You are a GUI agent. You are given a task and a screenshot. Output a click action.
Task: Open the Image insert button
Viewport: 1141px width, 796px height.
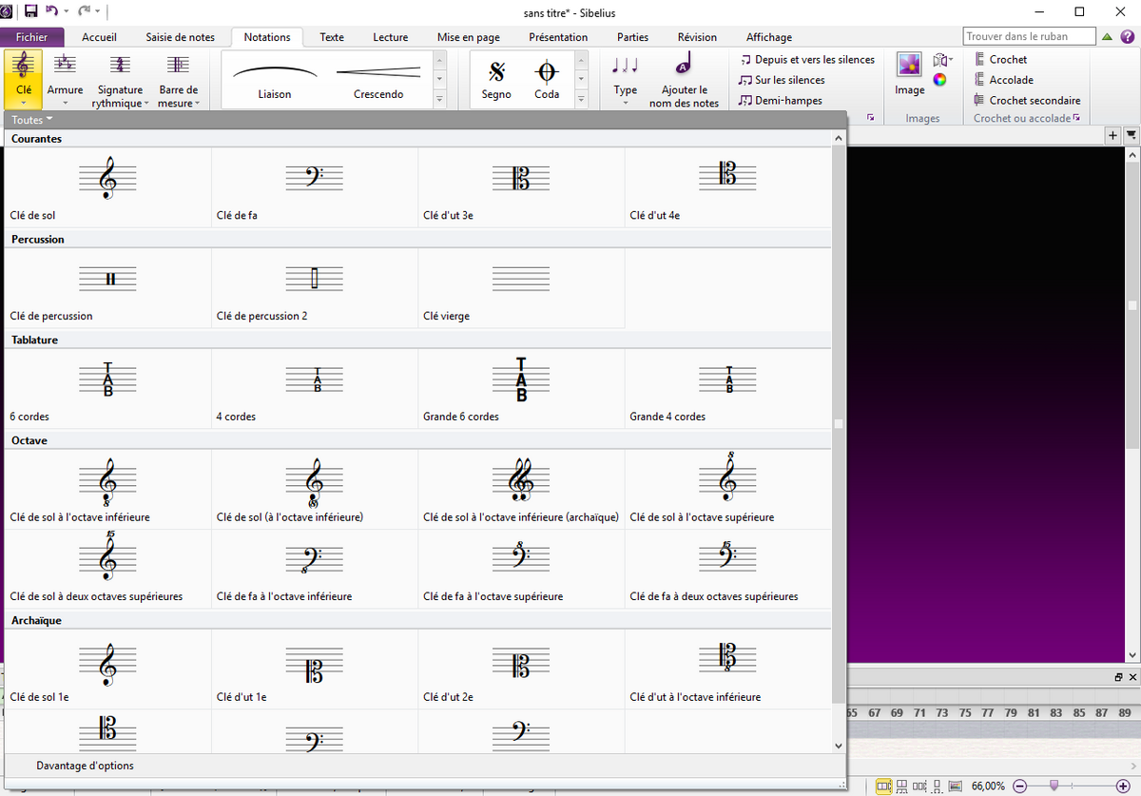(910, 75)
